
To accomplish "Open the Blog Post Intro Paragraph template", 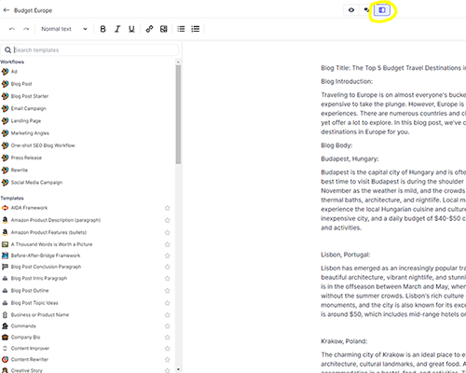I will [x=39, y=278].
